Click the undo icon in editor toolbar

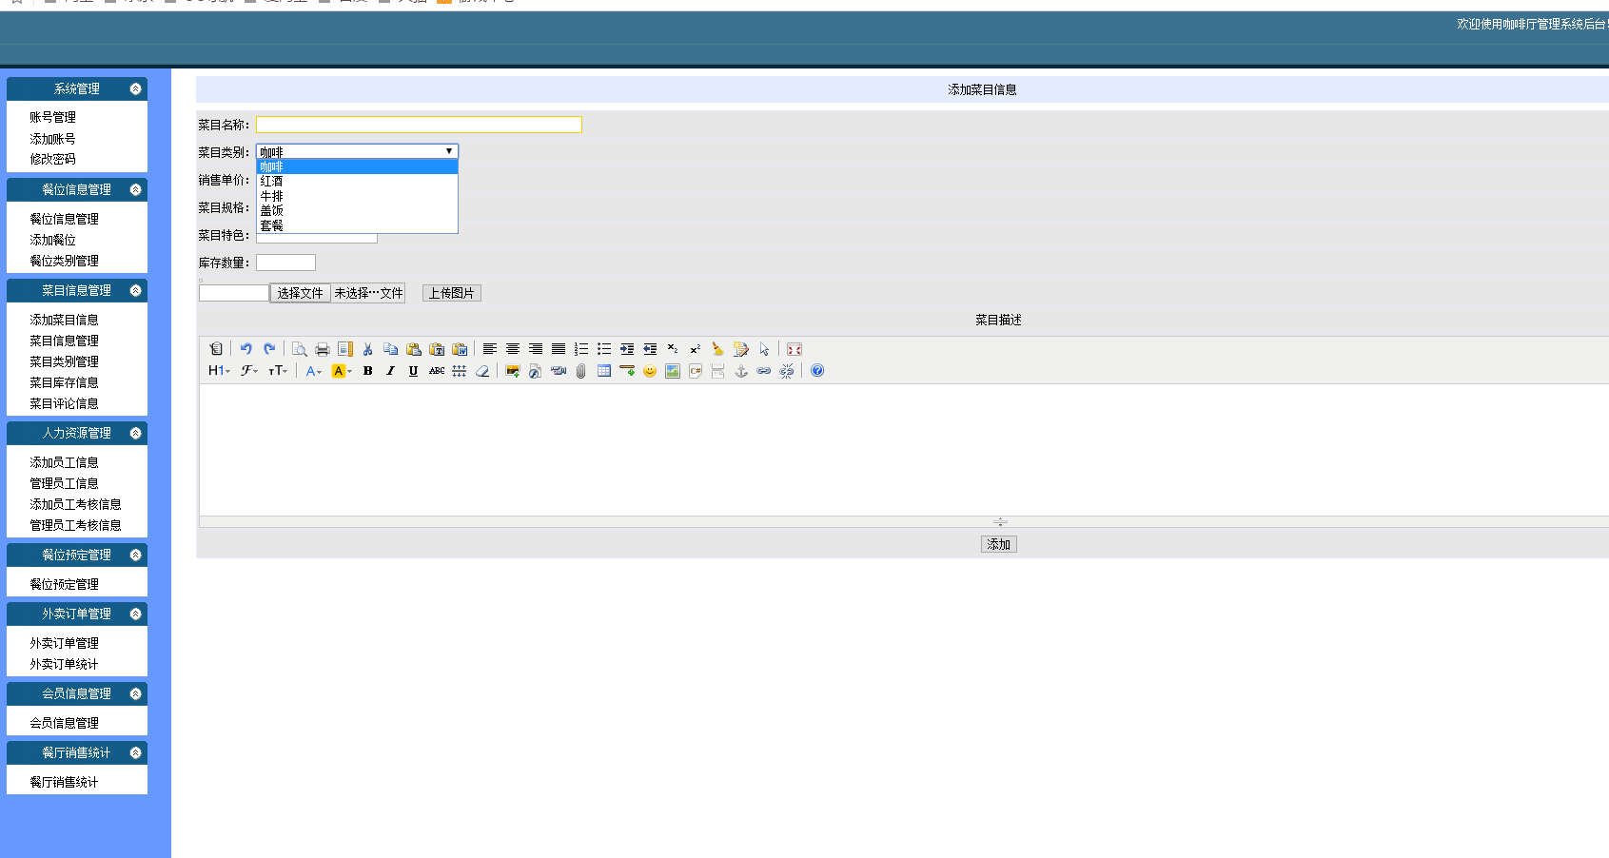[246, 349]
